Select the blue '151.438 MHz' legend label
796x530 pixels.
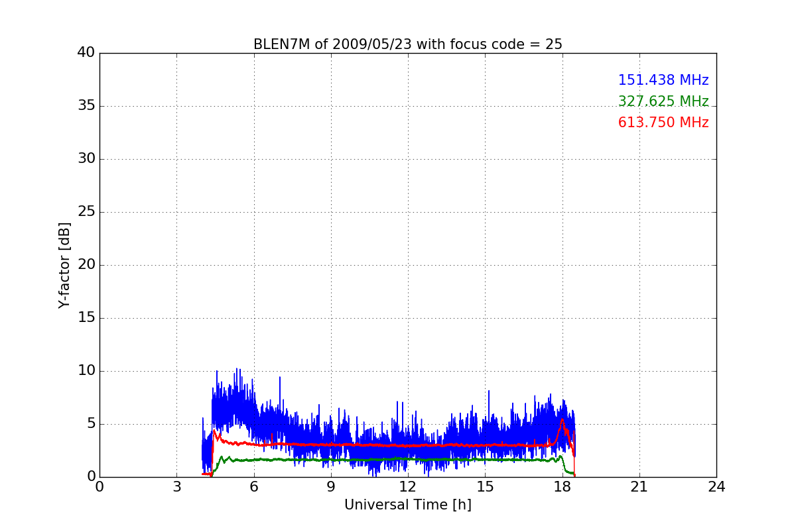click(x=663, y=80)
